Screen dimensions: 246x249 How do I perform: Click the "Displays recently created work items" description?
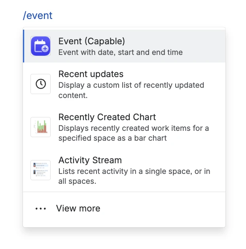[x=133, y=128]
